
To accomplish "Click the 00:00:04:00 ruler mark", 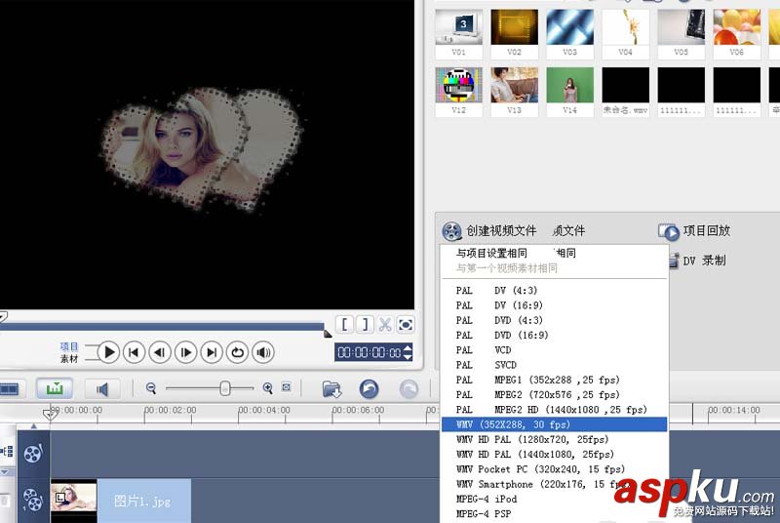I will [264, 410].
